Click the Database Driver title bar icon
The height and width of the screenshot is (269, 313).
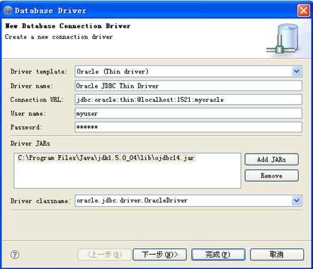point(8,11)
